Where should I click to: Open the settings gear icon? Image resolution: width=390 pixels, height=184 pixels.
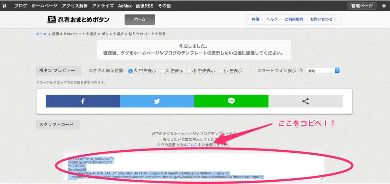click(x=384, y=6)
